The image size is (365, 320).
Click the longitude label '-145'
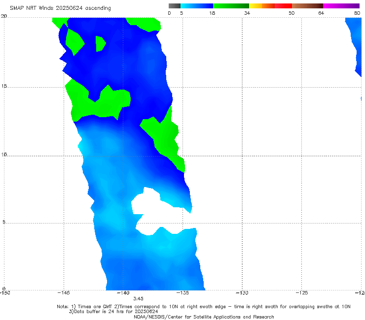click(64, 292)
